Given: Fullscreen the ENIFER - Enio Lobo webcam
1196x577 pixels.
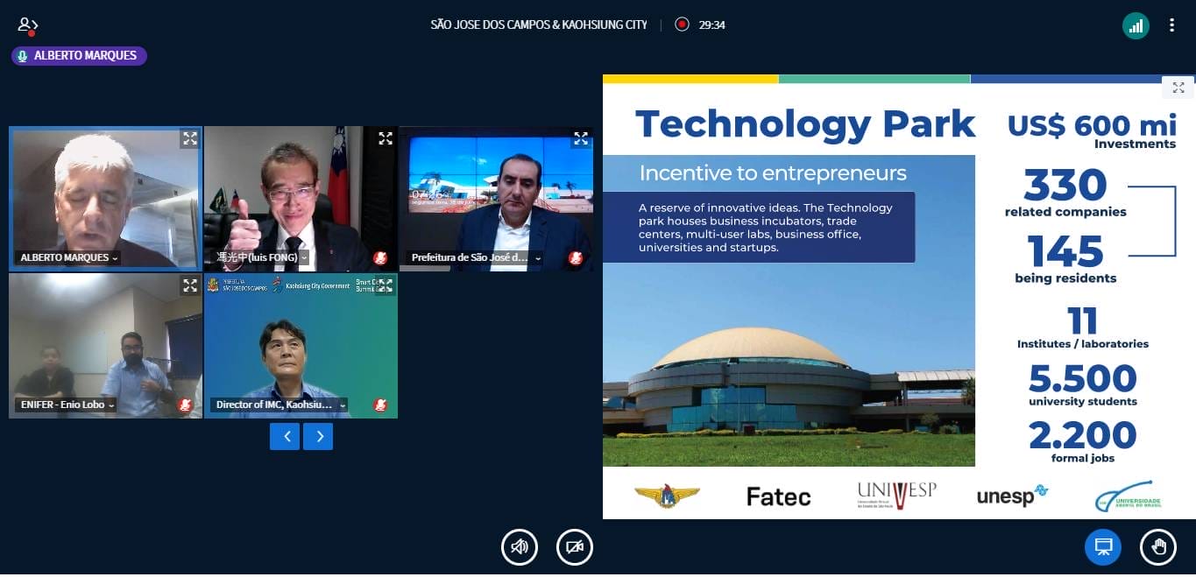Looking at the screenshot, I should (190, 285).
